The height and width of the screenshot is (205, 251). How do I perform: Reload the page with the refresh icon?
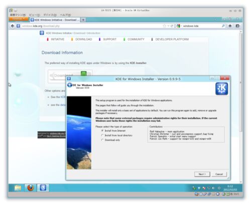[172, 26]
